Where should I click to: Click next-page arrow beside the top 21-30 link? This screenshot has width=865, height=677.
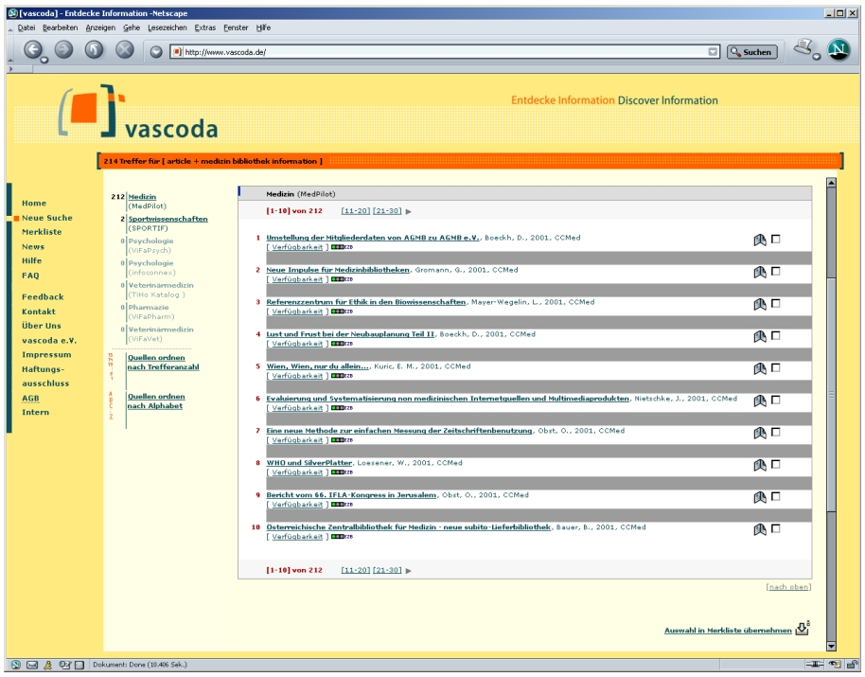[x=408, y=211]
